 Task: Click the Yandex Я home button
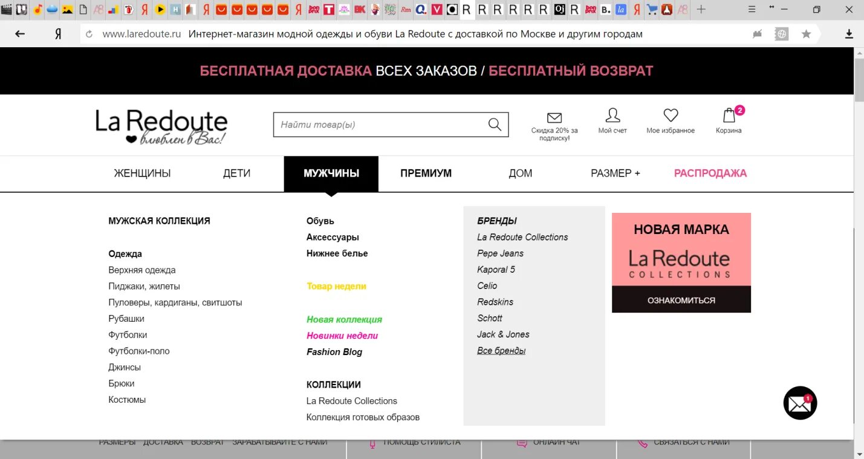pyautogui.click(x=58, y=34)
